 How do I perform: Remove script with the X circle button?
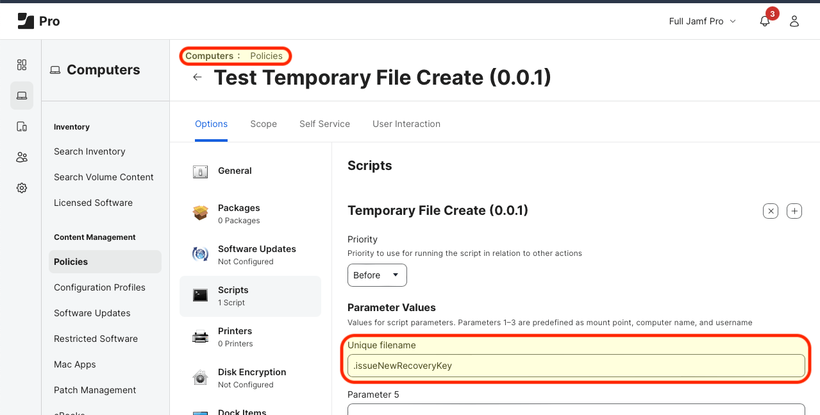(x=771, y=211)
